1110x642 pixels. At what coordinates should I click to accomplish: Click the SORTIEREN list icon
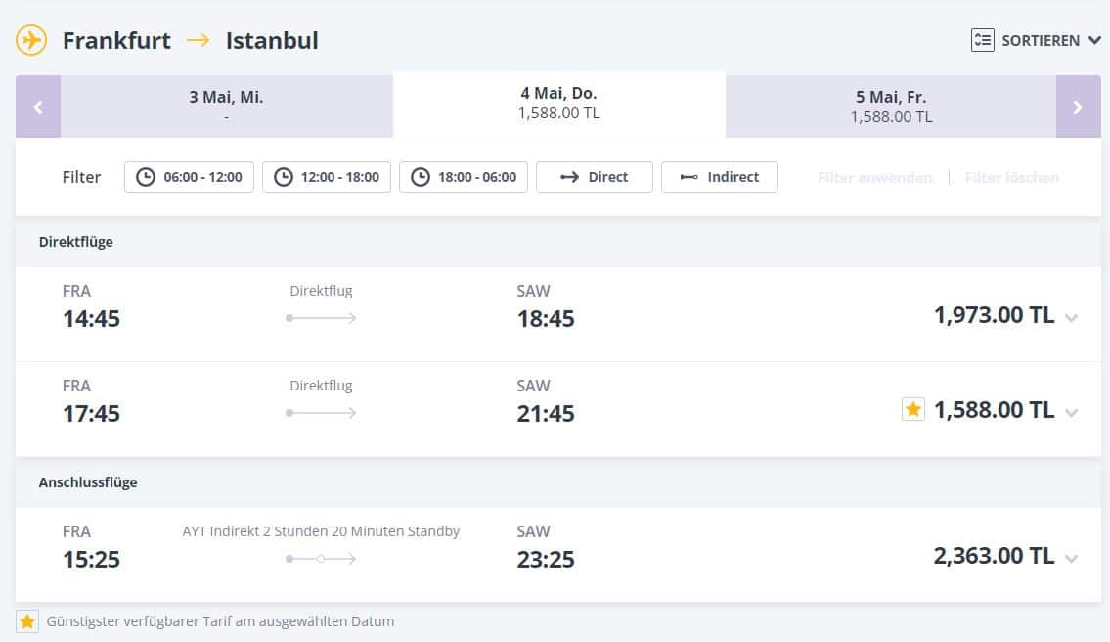point(981,40)
